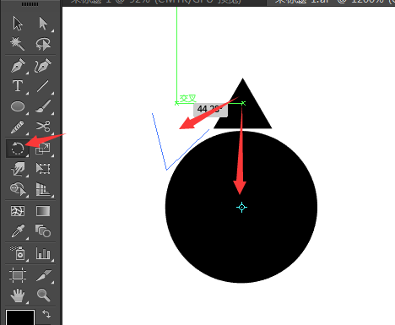Screen dimensions: 395x325
Task: Activate the Paintbrush tool
Action: (43, 106)
